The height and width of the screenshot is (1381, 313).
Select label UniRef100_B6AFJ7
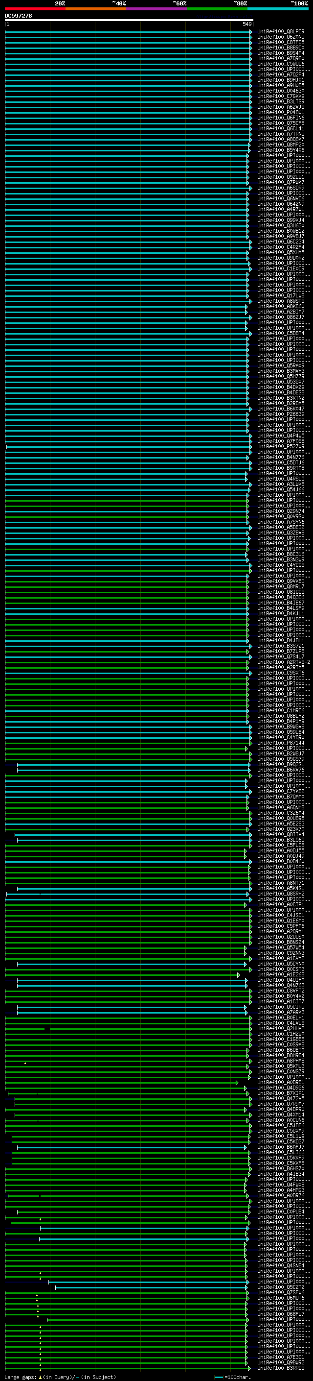click(280, 1147)
